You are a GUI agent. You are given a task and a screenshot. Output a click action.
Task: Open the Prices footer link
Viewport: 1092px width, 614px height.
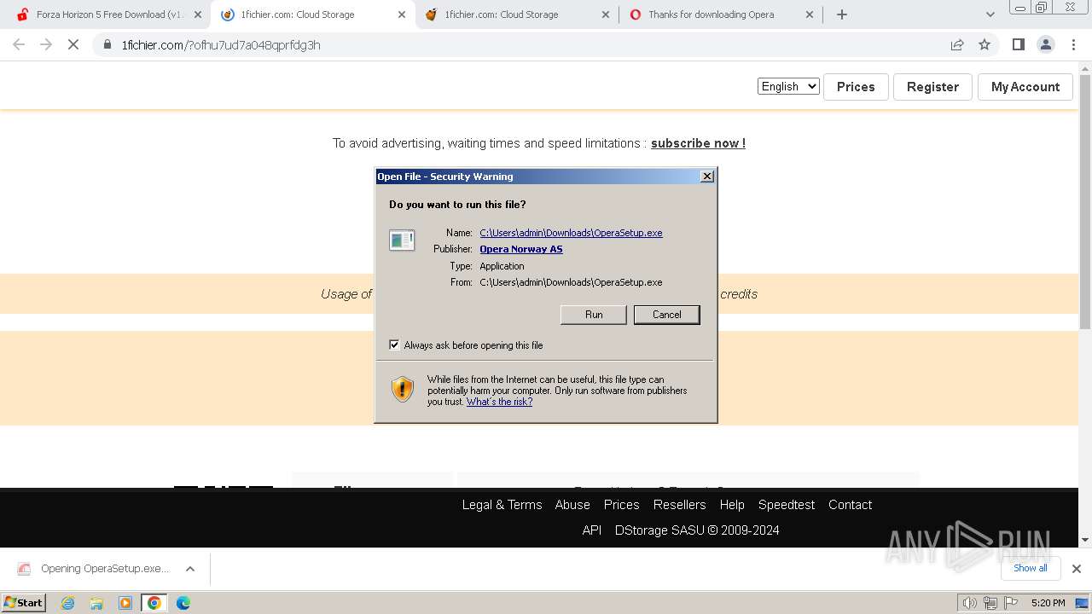pyautogui.click(x=621, y=505)
